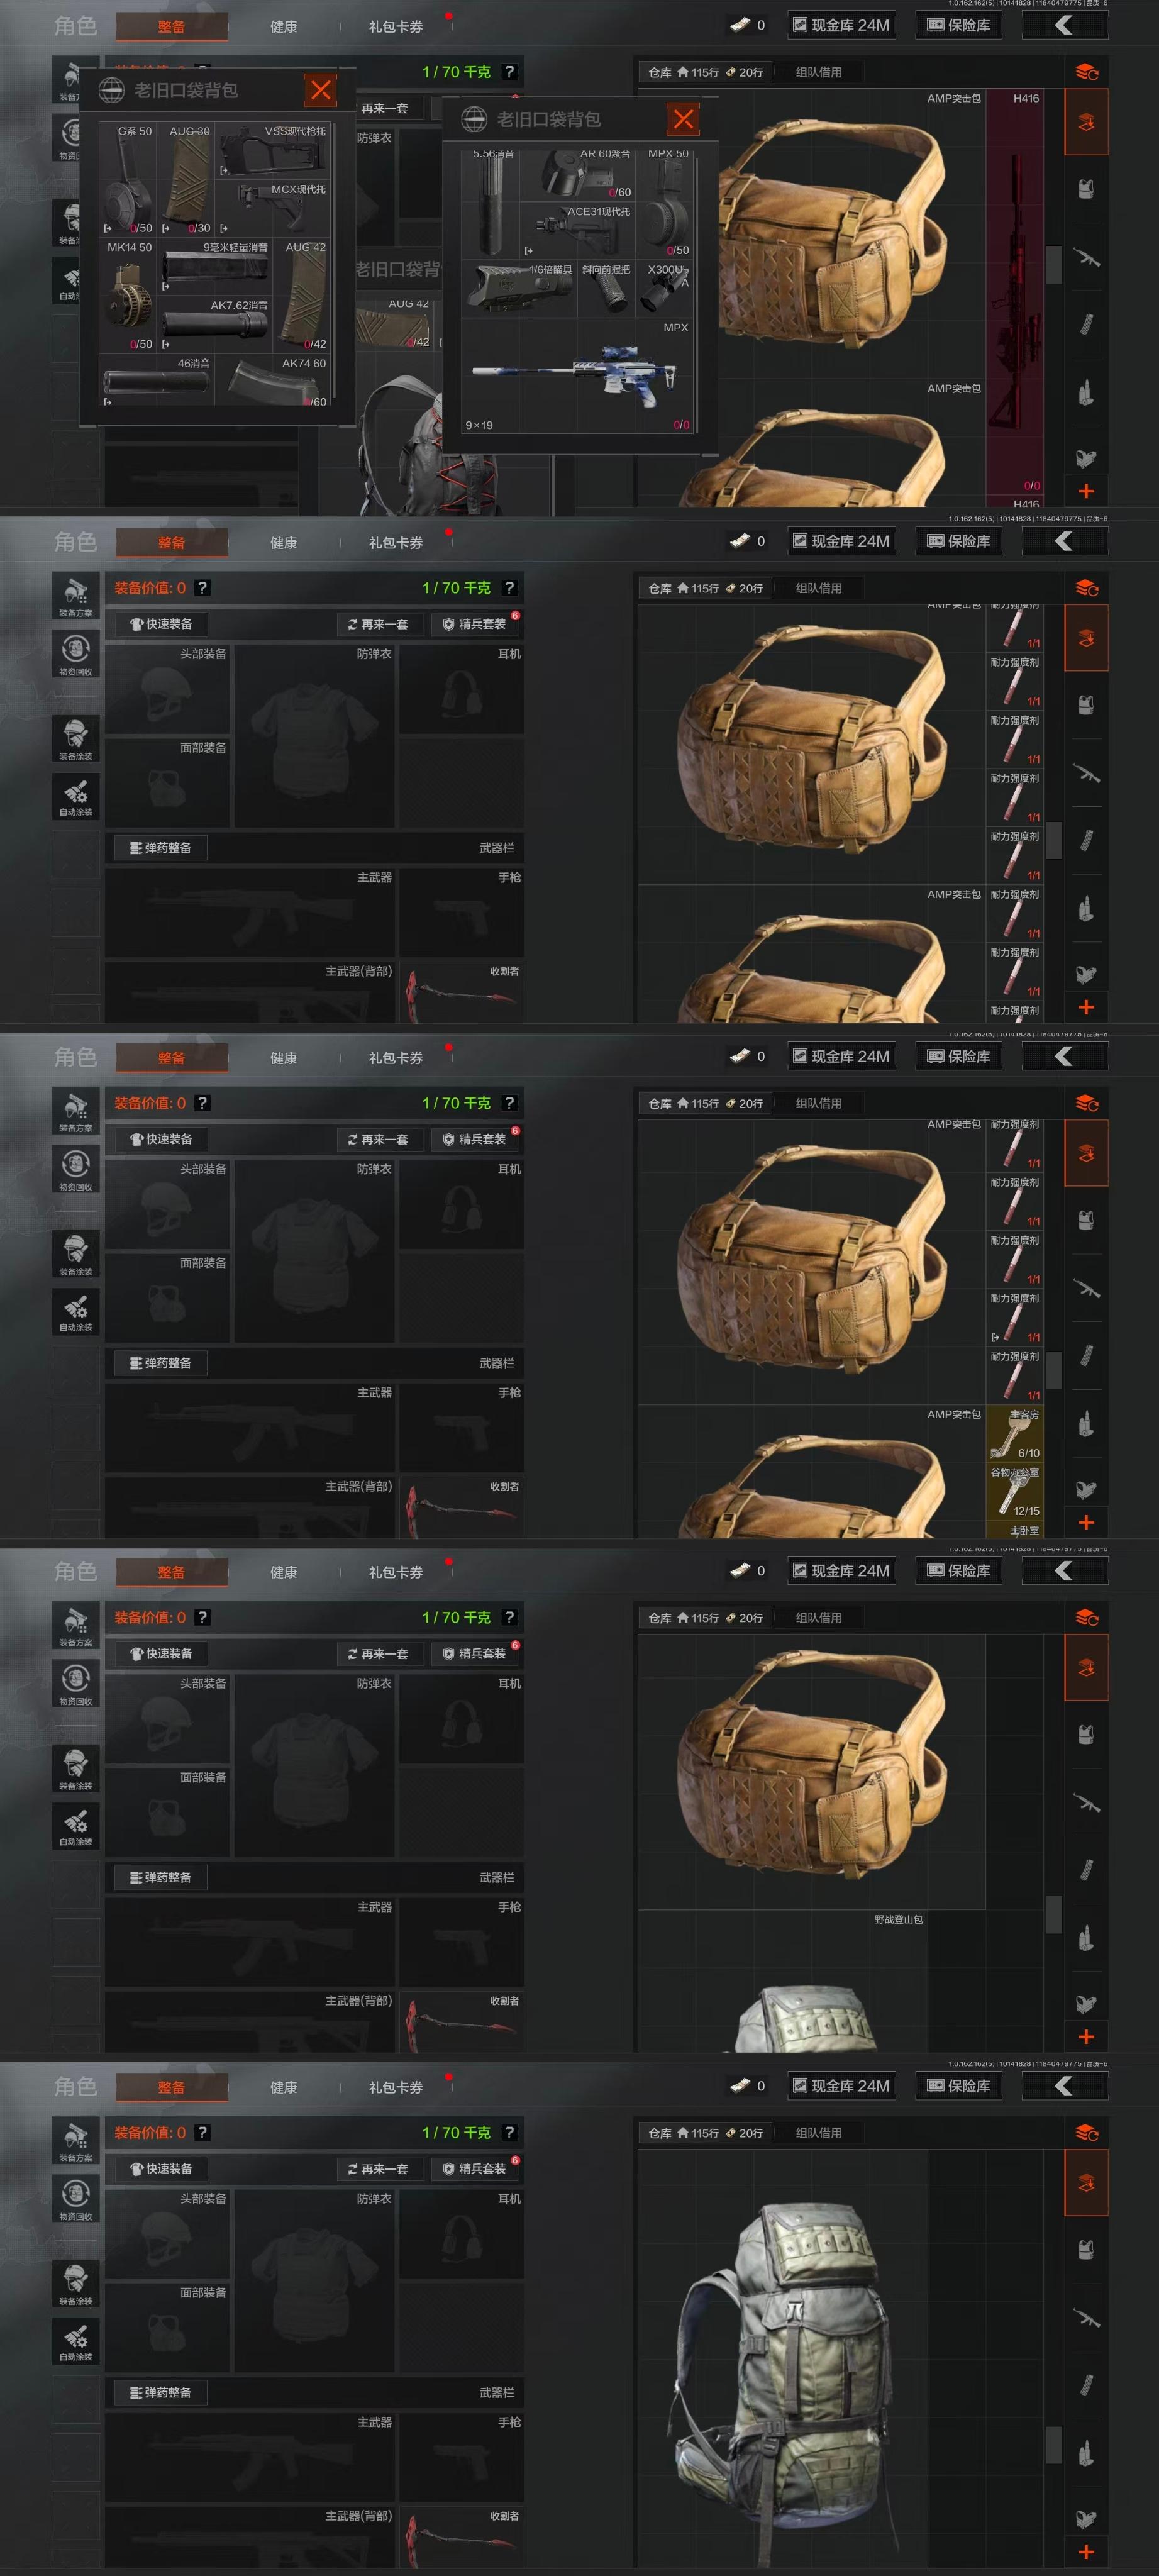Click the 野战登山包 backpack label
Screen dimensions: 1159x2576
point(898,1919)
